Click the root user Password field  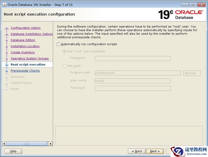point(133,58)
